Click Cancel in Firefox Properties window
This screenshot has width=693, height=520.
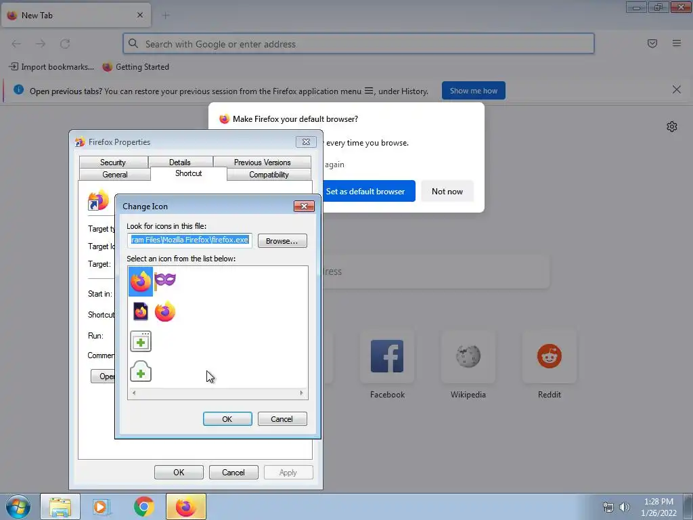coord(233,472)
